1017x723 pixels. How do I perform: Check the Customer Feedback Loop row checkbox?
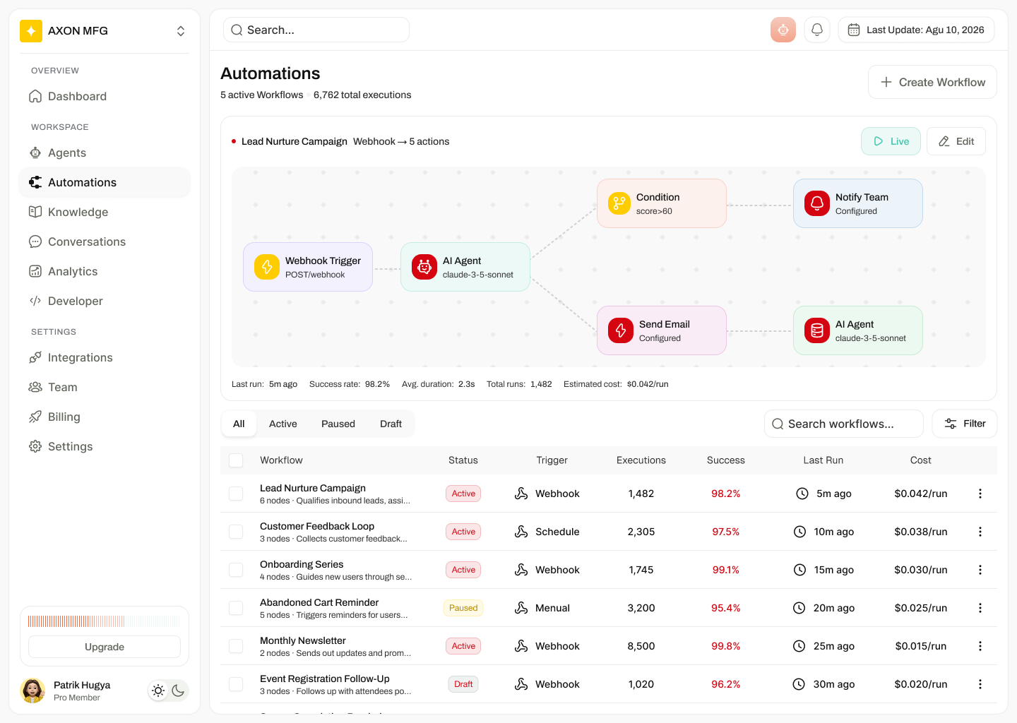click(x=236, y=532)
